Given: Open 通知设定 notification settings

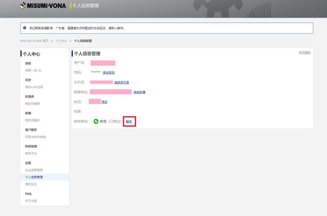Looking at the screenshot, I should click(31, 184).
